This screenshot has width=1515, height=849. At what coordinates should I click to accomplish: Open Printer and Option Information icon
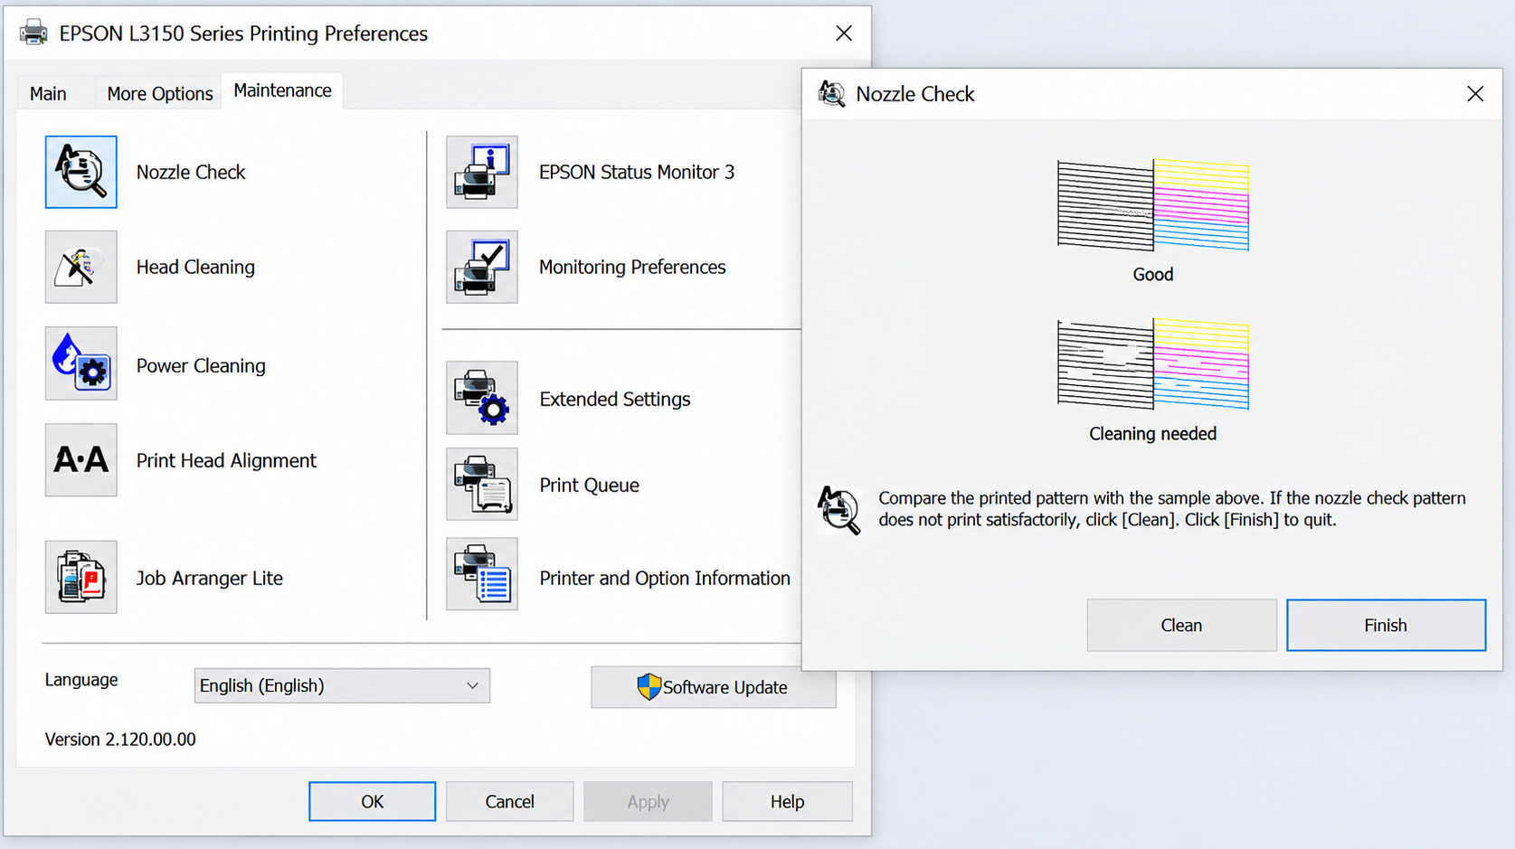(482, 574)
